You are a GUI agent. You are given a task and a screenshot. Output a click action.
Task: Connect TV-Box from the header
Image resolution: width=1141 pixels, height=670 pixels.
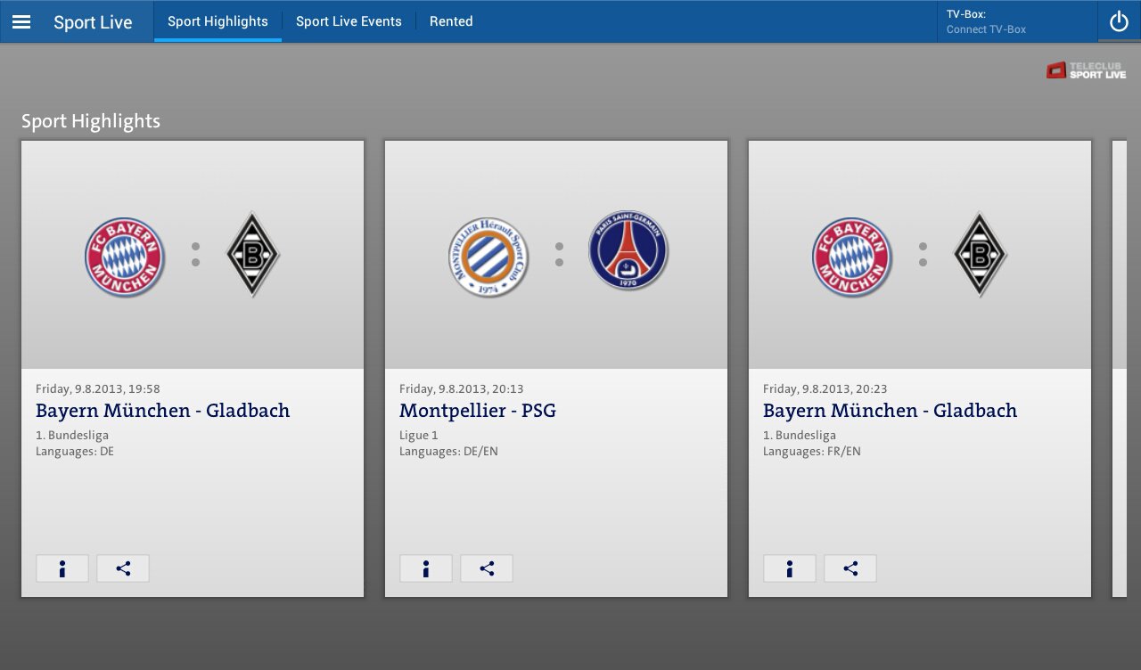[x=1017, y=21]
